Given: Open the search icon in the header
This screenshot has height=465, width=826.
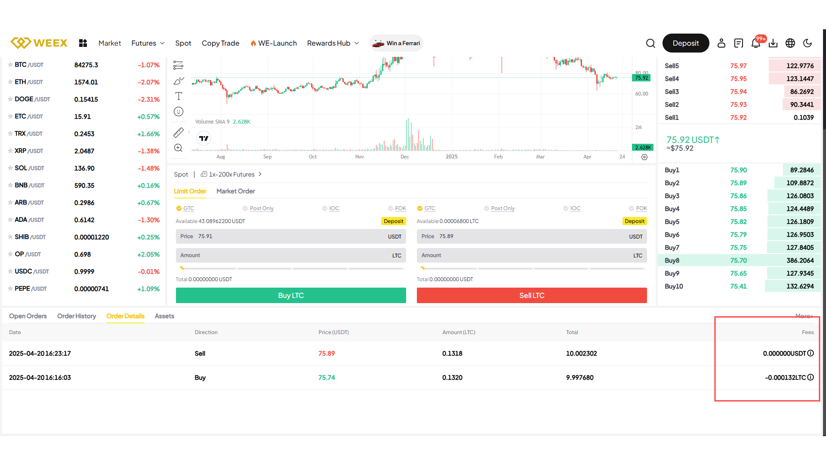Looking at the screenshot, I should (x=650, y=43).
